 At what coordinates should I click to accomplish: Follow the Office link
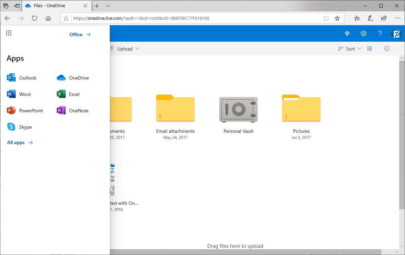tap(80, 34)
